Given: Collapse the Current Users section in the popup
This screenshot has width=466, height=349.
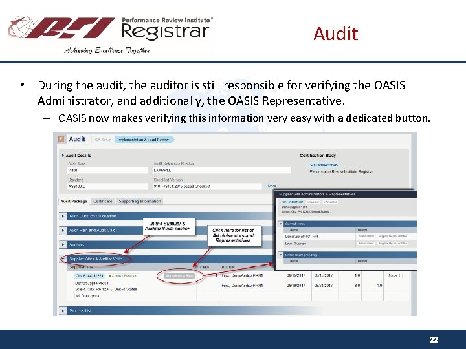Looking at the screenshot, I should 280,224.
